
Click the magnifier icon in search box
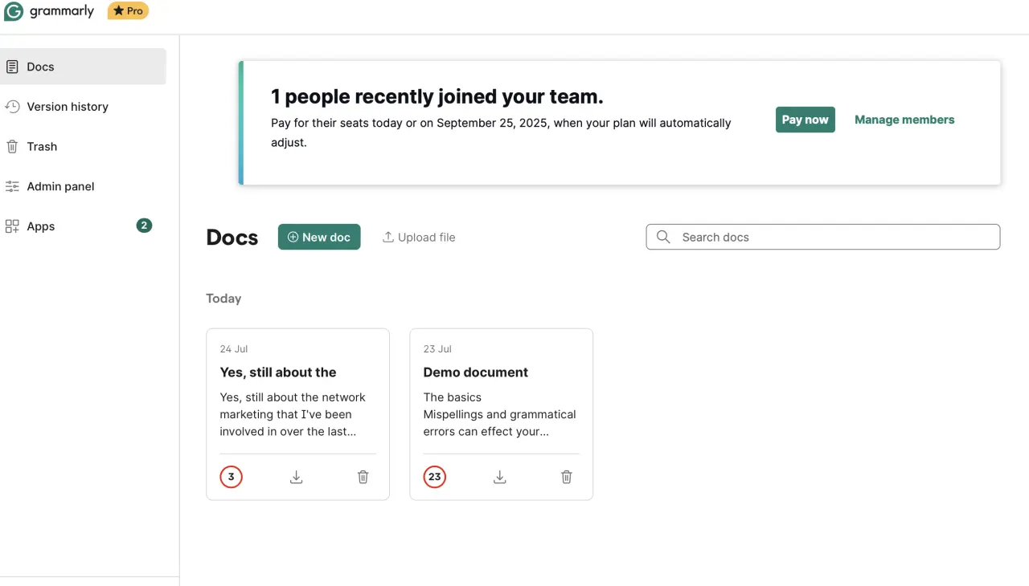(x=663, y=237)
